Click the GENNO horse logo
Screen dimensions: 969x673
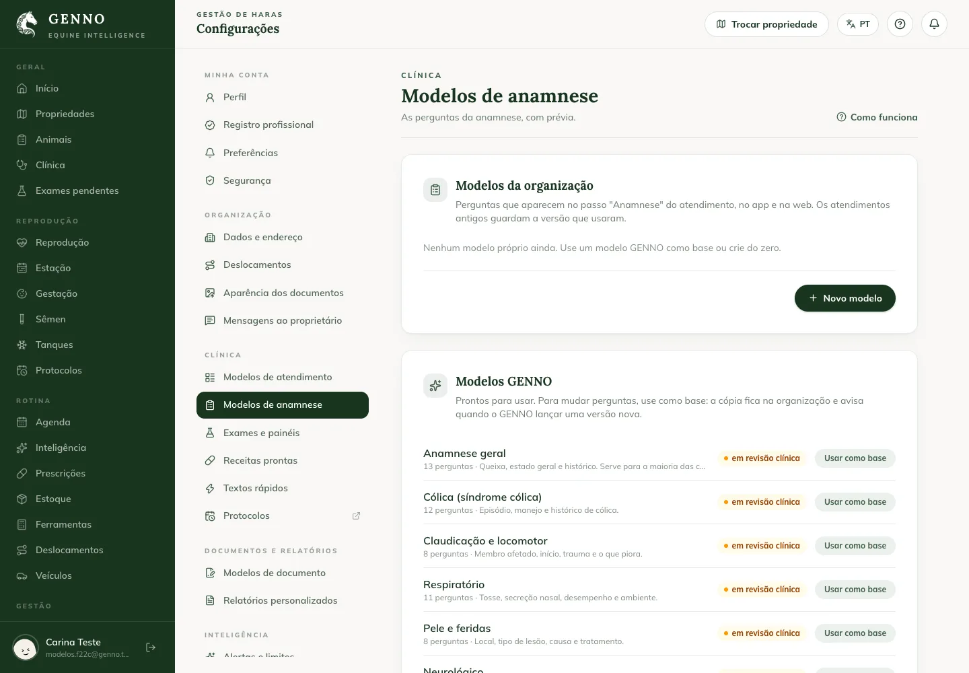click(x=27, y=24)
